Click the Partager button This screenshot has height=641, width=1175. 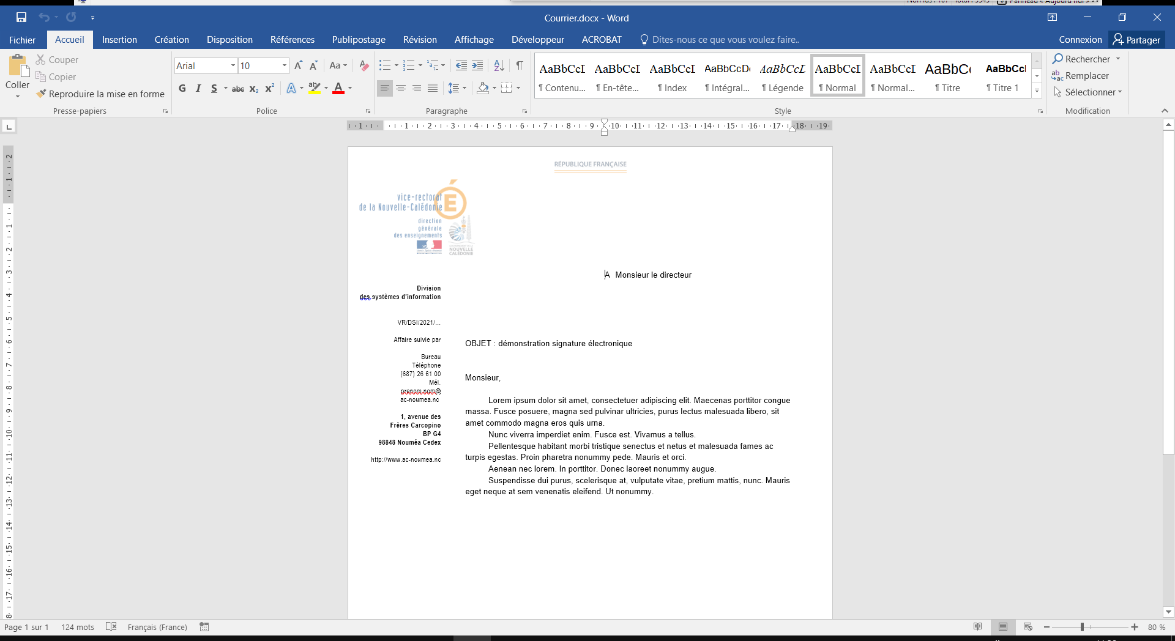tap(1136, 40)
